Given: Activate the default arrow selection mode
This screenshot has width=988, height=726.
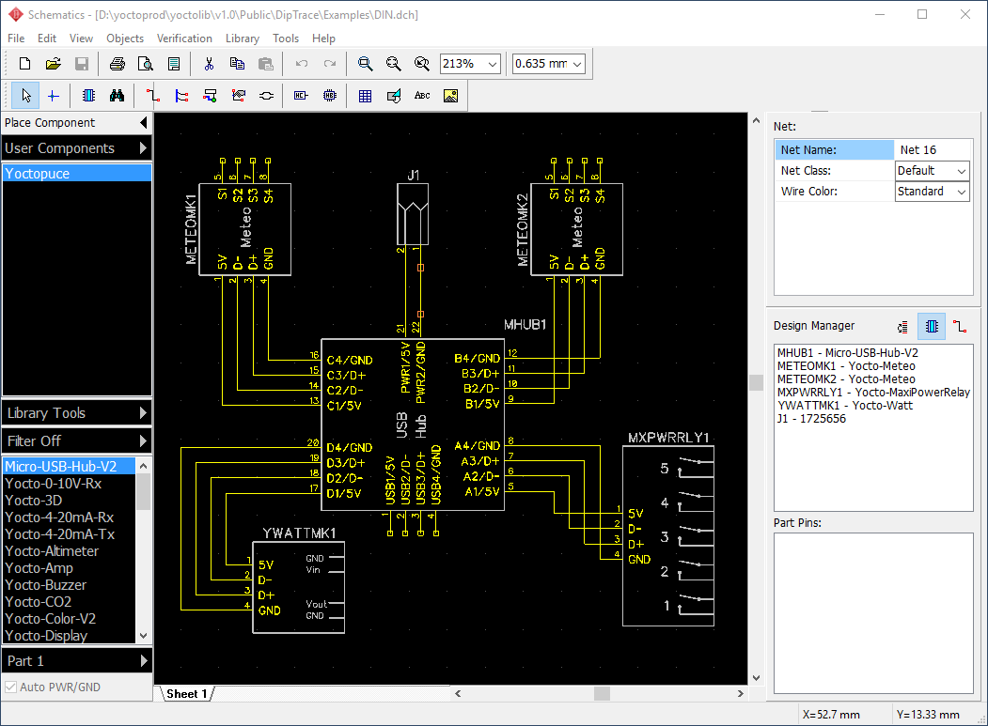Looking at the screenshot, I should (x=25, y=96).
